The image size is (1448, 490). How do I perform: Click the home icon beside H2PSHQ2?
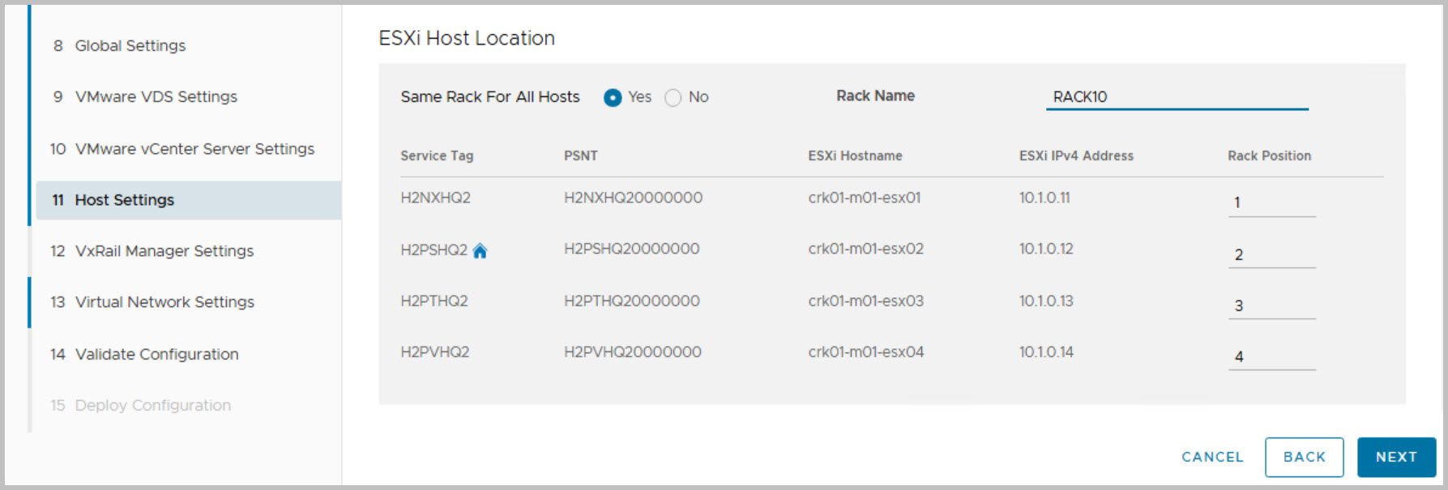pos(480,251)
